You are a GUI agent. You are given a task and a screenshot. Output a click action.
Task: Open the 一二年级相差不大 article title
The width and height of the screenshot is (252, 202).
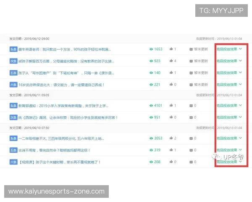pos(61,138)
